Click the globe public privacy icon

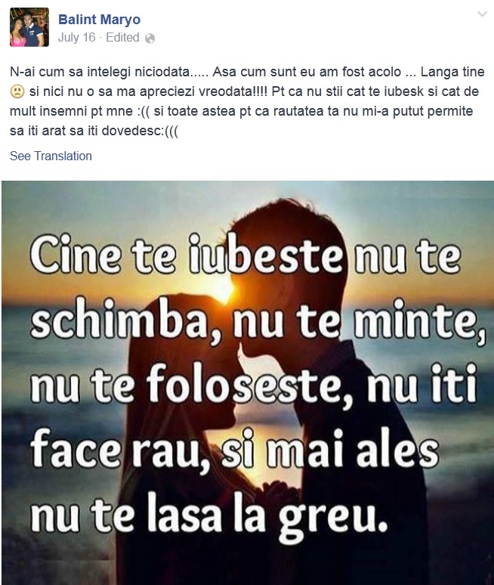pos(150,39)
